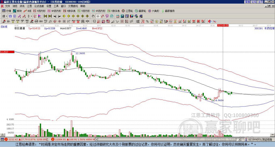Open the calculator icon
Image resolution: width=275 pixels, height=147 pixels.
point(122,16)
